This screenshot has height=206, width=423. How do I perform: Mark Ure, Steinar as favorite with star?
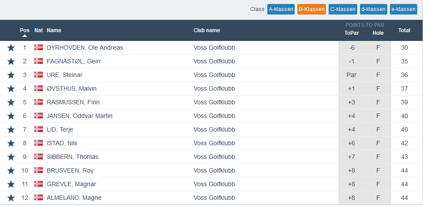(11, 75)
